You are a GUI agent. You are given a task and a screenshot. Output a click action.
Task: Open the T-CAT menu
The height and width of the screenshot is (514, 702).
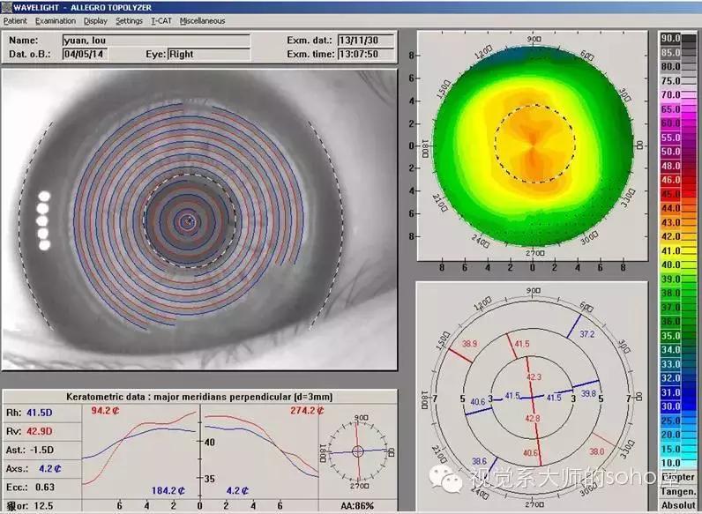pos(161,21)
